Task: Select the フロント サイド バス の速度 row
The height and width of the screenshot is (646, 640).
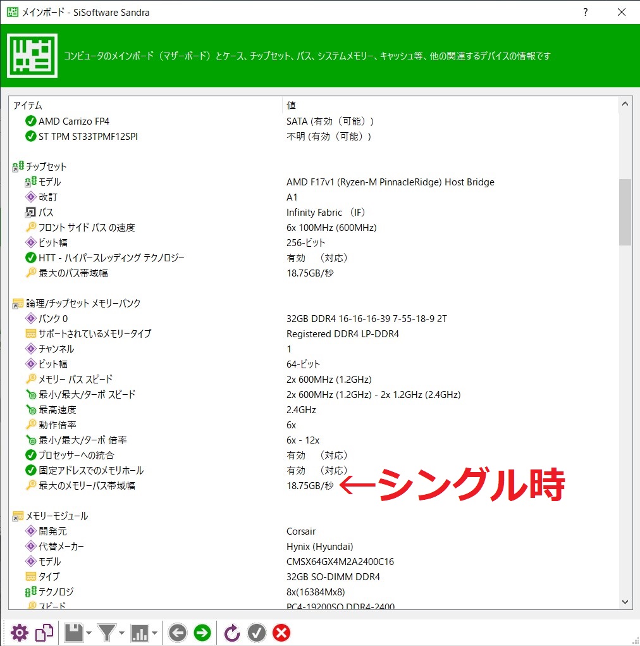Action: point(313,227)
